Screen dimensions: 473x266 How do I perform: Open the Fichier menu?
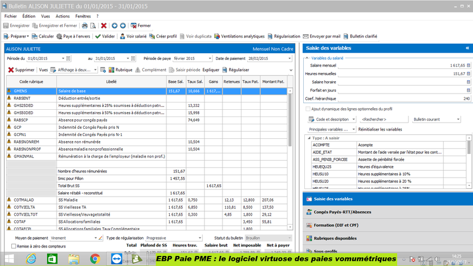[x=11, y=16]
